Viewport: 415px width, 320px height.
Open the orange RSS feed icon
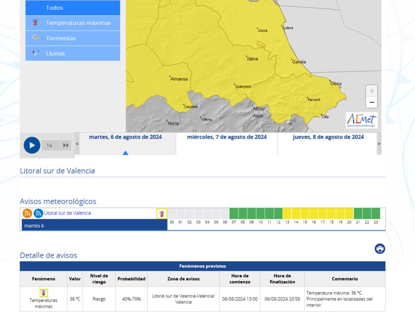[x=27, y=213]
